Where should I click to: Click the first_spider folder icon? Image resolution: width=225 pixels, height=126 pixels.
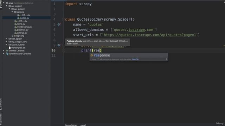9,39
